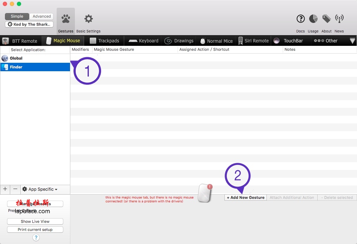Click the Ked by The Shark button
Screen dimensions: 357x244
pyautogui.click(x=29, y=24)
